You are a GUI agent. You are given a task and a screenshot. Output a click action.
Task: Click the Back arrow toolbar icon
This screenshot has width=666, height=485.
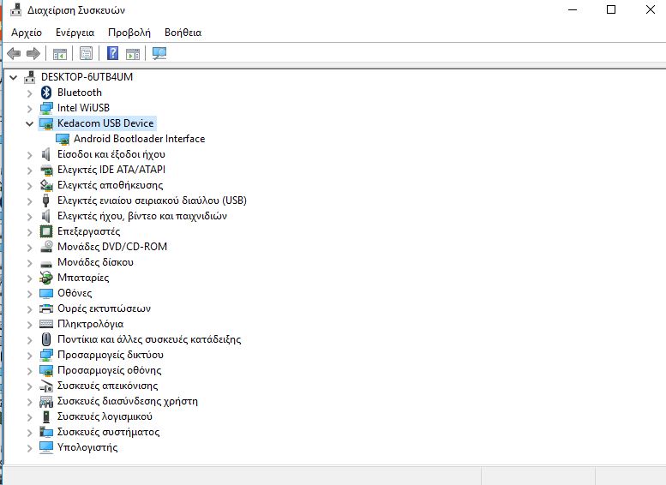click(x=14, y=54)
